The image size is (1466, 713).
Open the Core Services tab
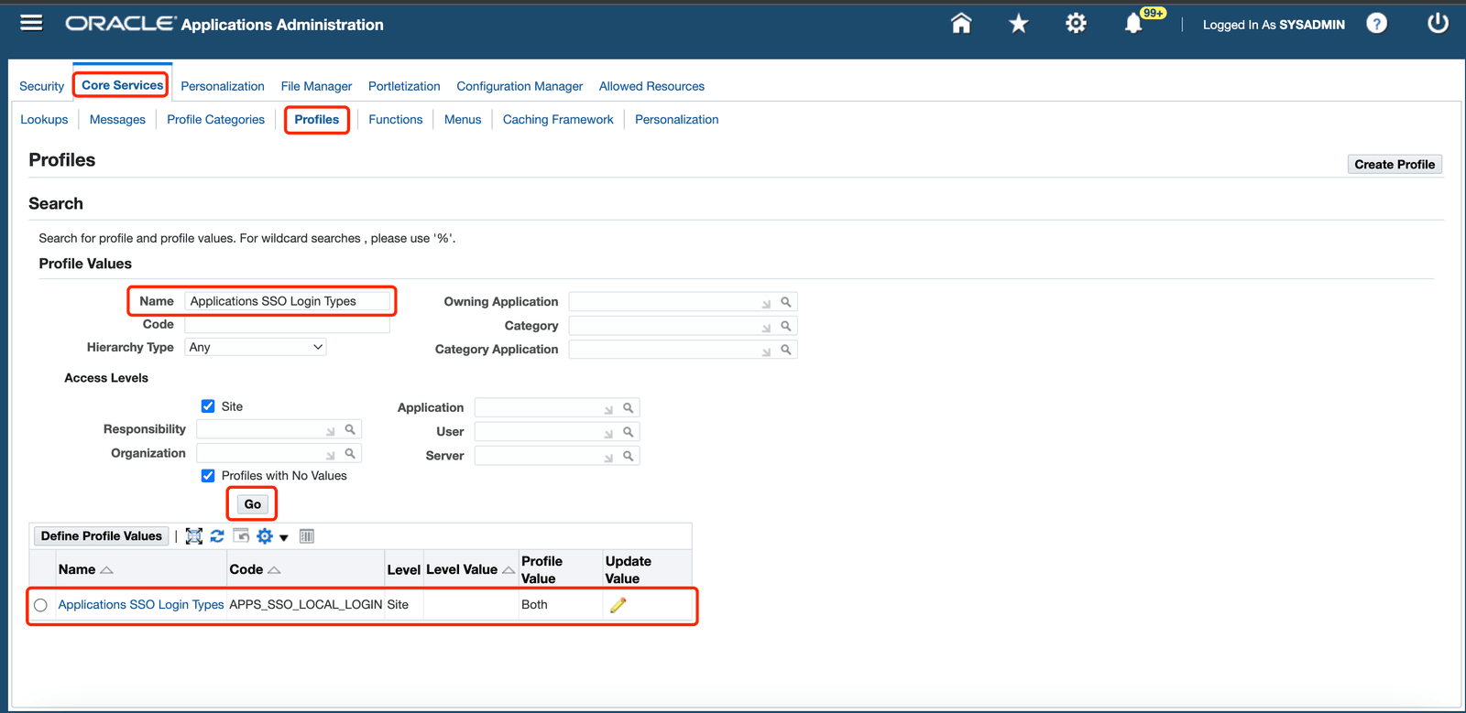123,85
